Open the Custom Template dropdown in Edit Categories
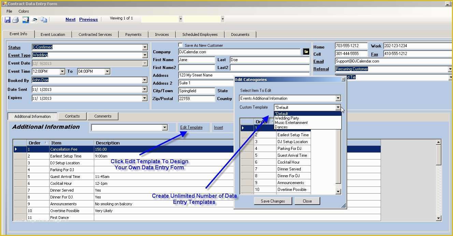453x236 pixels. (x=338, y=107)
